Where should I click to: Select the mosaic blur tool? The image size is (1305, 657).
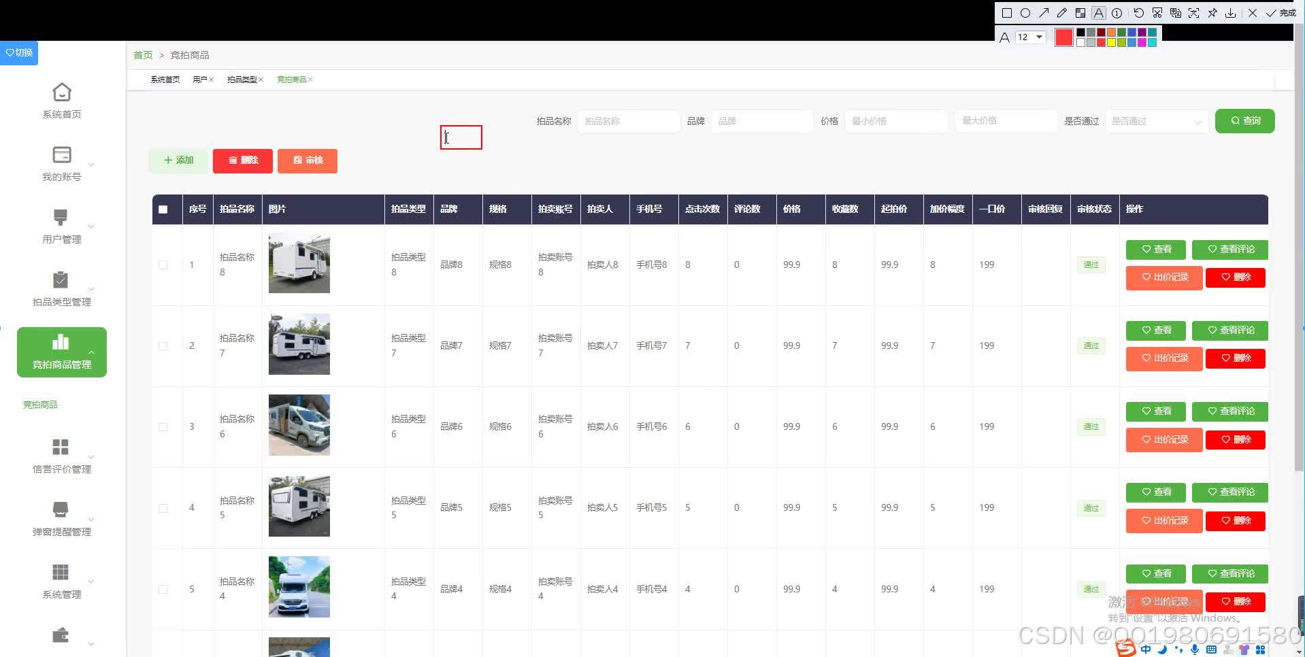click(1080, 13)
